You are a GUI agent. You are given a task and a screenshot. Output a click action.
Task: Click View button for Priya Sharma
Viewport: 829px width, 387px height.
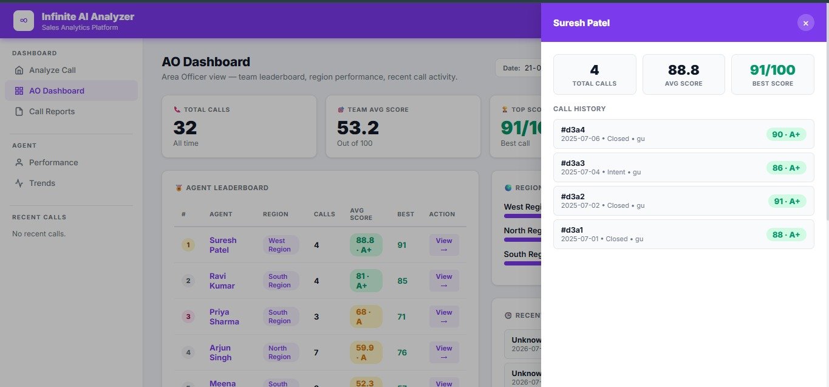(444, 317)
